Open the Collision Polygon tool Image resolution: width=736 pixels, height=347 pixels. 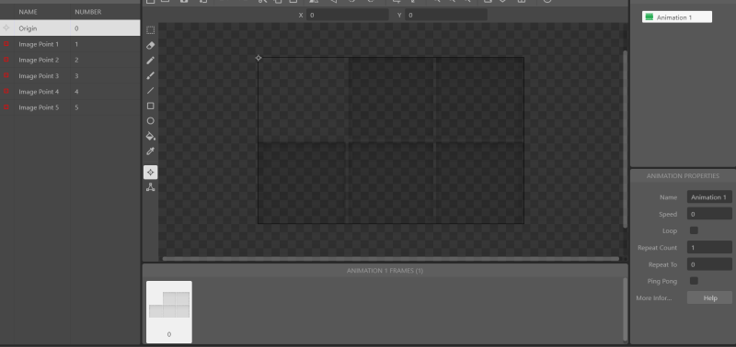click(x=150, y=187)
